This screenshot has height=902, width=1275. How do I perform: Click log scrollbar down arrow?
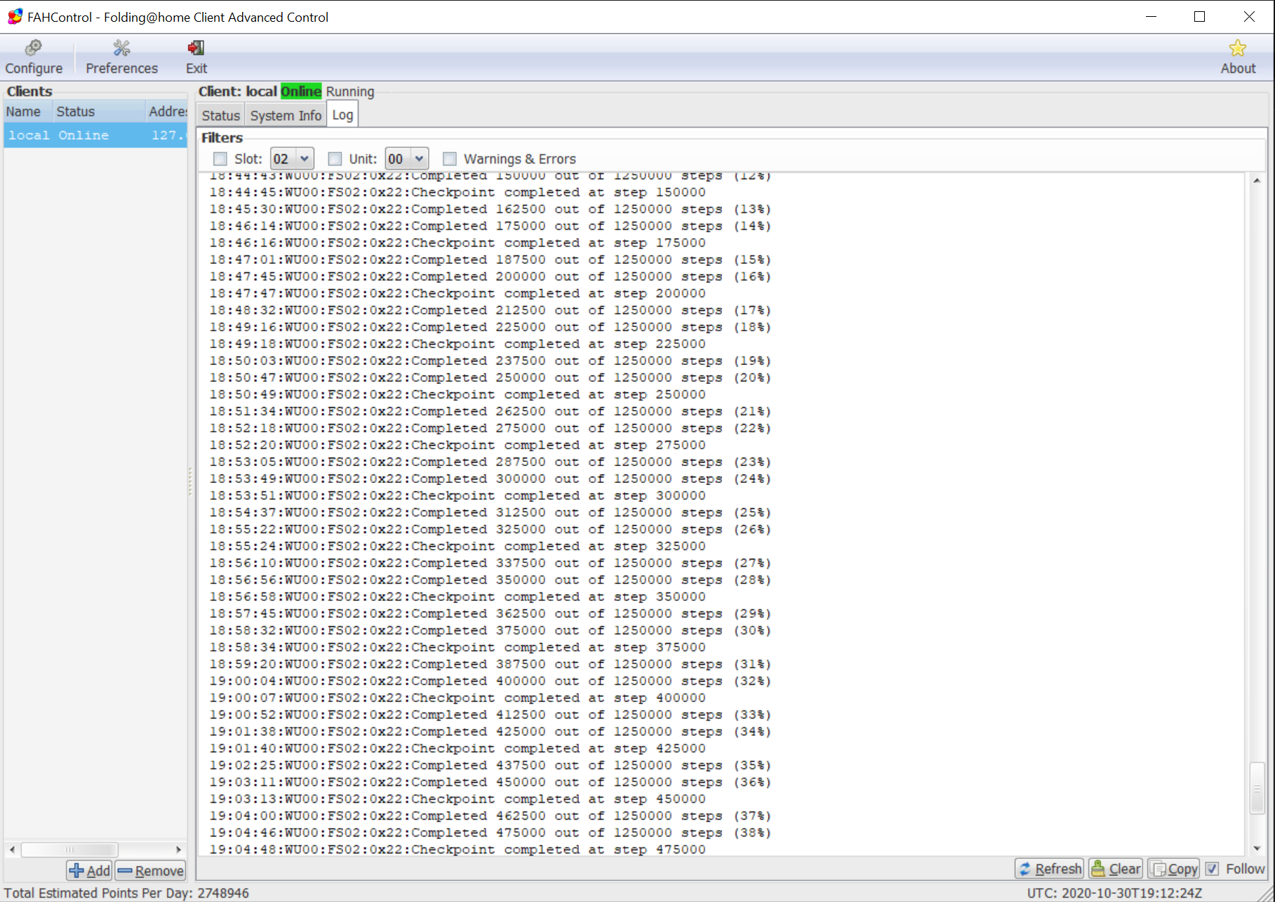click(x=1257, y=849)
